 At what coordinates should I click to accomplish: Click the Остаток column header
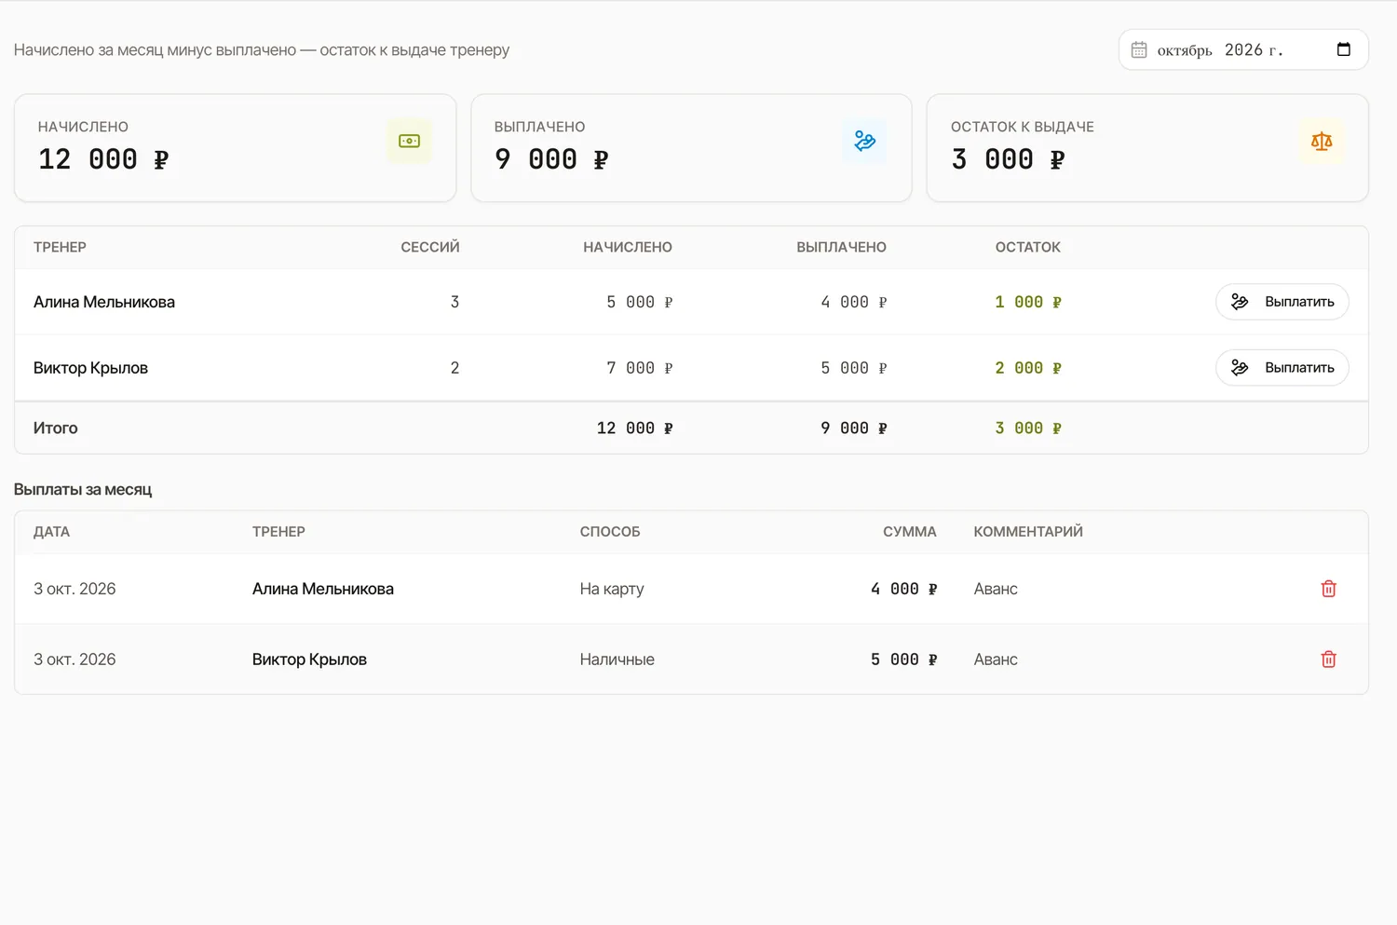pyautogui.click(x=1028, y=247)
